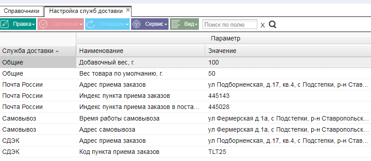Click the Значение column header

pos(288,51)
